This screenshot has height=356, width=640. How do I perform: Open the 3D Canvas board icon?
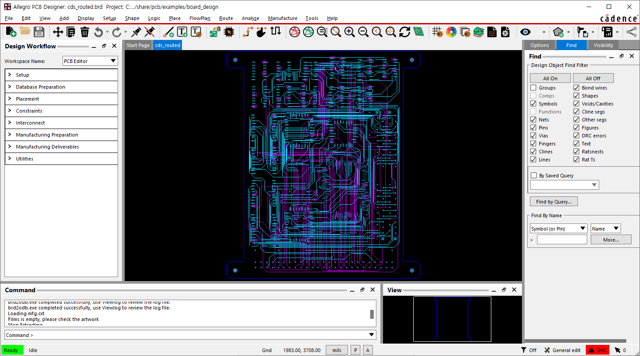pyautogui.click(x=419, y=32)
